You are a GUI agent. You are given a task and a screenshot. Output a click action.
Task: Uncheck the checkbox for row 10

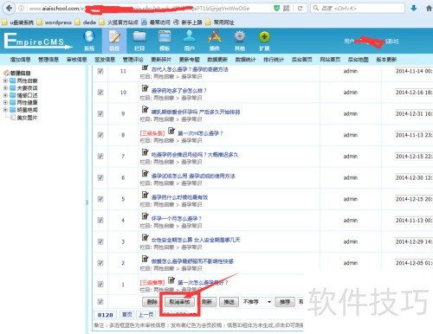click(x=100, y=93)
